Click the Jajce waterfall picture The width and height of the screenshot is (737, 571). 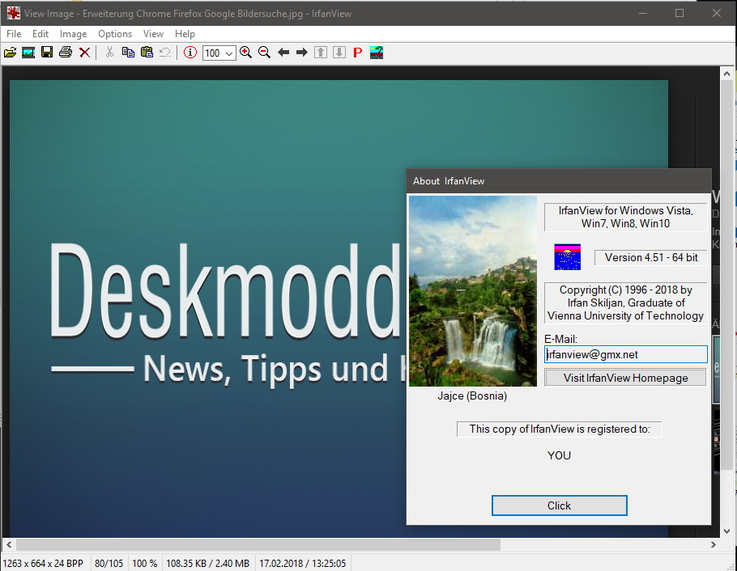[473, 291]
